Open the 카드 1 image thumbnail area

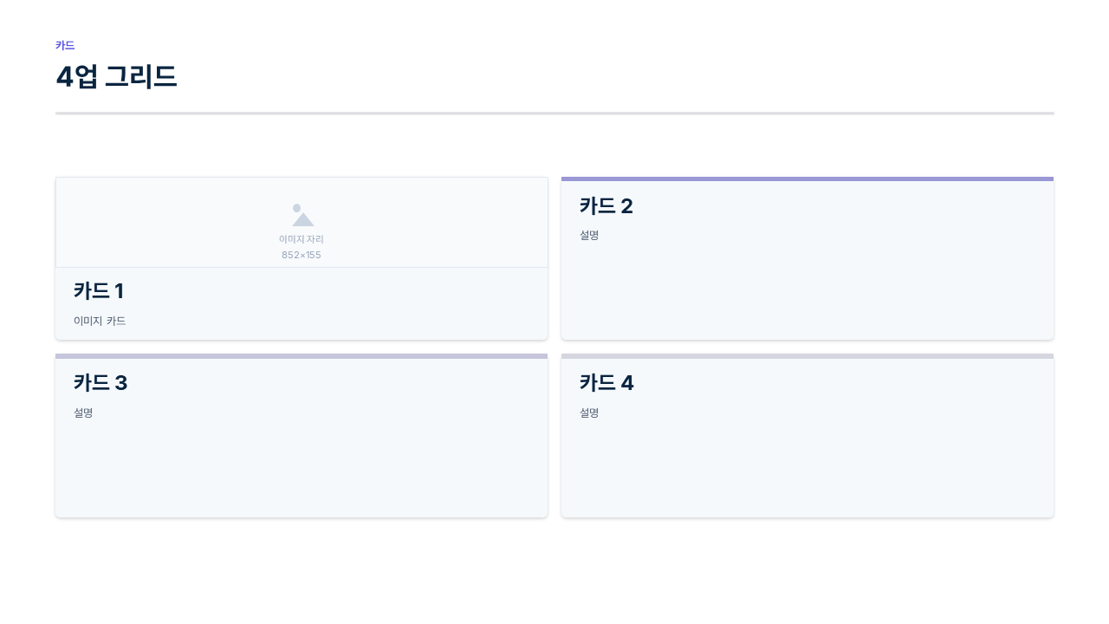pos(302,223)
